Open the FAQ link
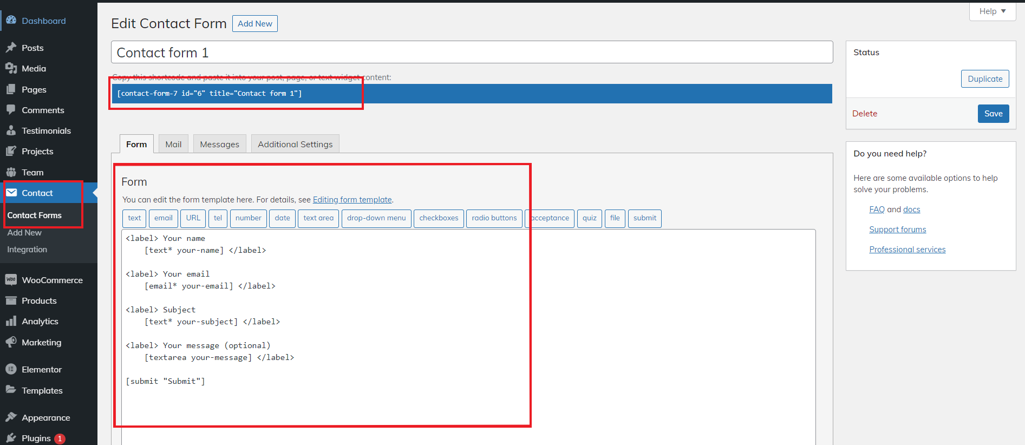The height and width of the screenshot is (445, 1025). click(877, 210)
